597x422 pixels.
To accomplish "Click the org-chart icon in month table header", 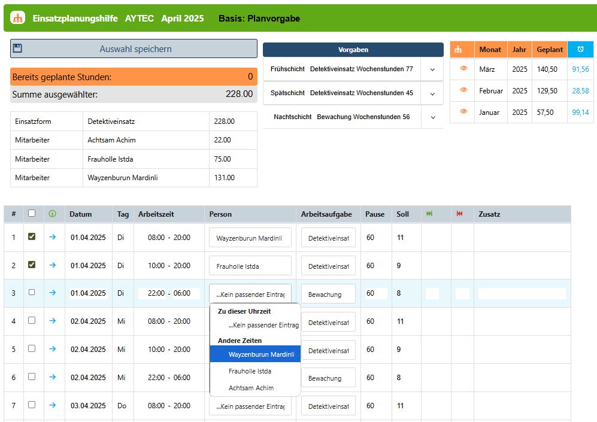I will click(x=458, y=50).
